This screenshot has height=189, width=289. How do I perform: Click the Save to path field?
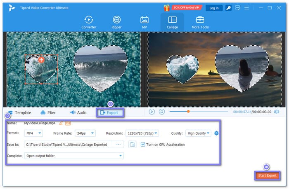click(68, 145)
